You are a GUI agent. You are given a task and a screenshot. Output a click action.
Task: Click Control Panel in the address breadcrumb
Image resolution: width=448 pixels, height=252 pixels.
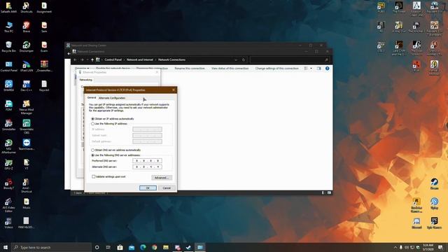[113, 59]
